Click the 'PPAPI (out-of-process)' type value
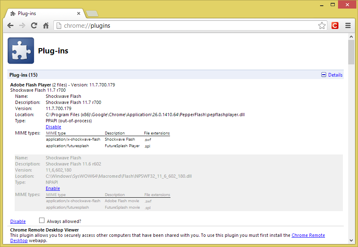The image size is (358, 247). pyautogui.click(x=69, y=121)
